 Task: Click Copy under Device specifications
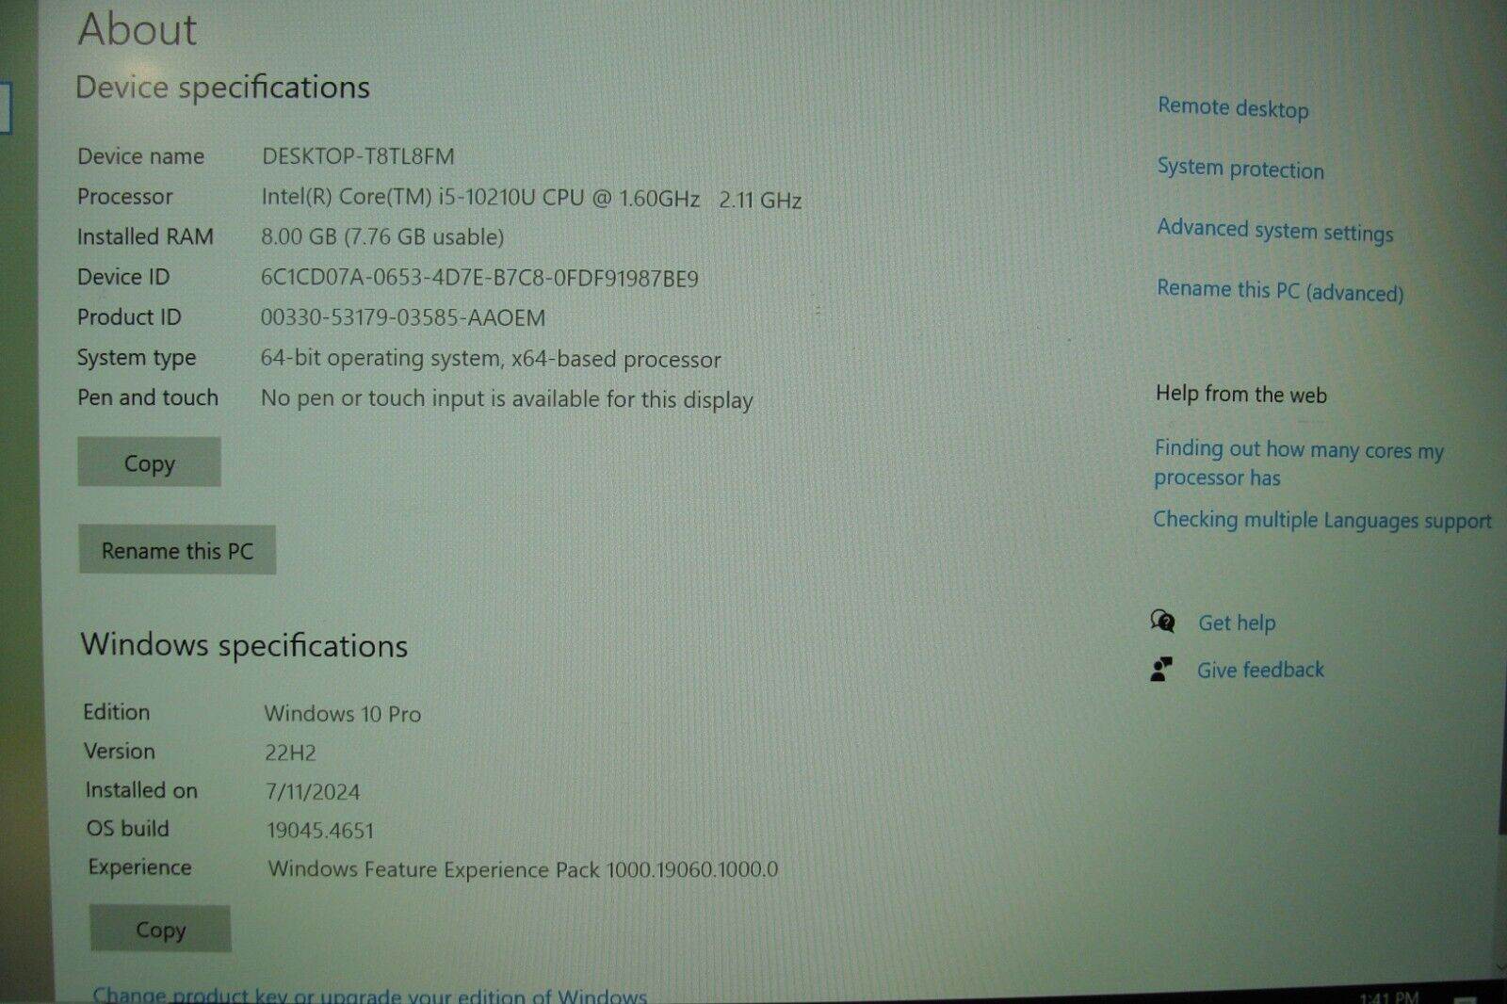[x=148, y=462]
